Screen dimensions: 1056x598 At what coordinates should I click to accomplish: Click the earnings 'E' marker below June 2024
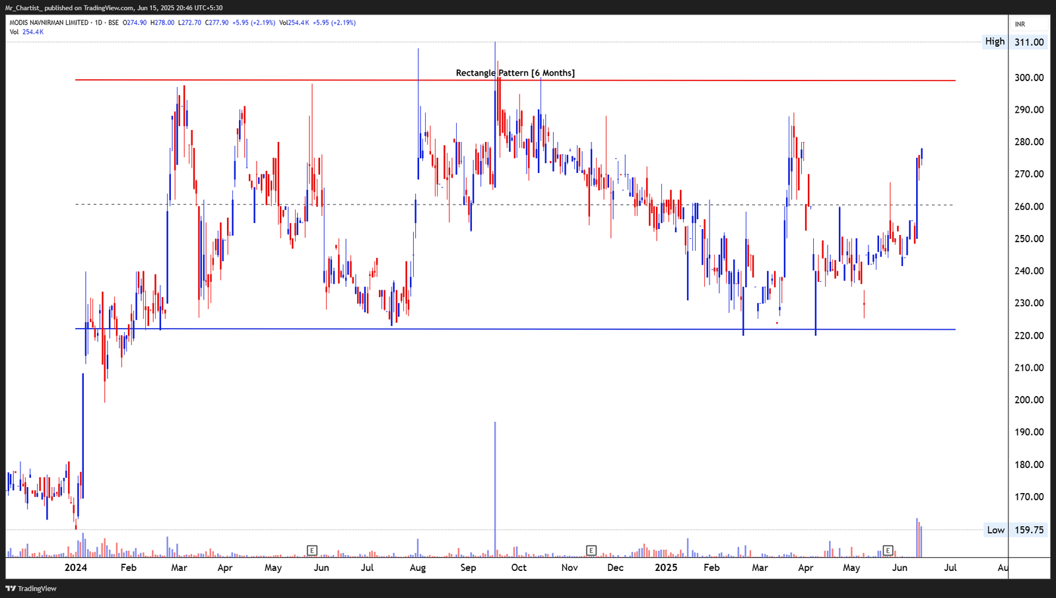(312, 550)
